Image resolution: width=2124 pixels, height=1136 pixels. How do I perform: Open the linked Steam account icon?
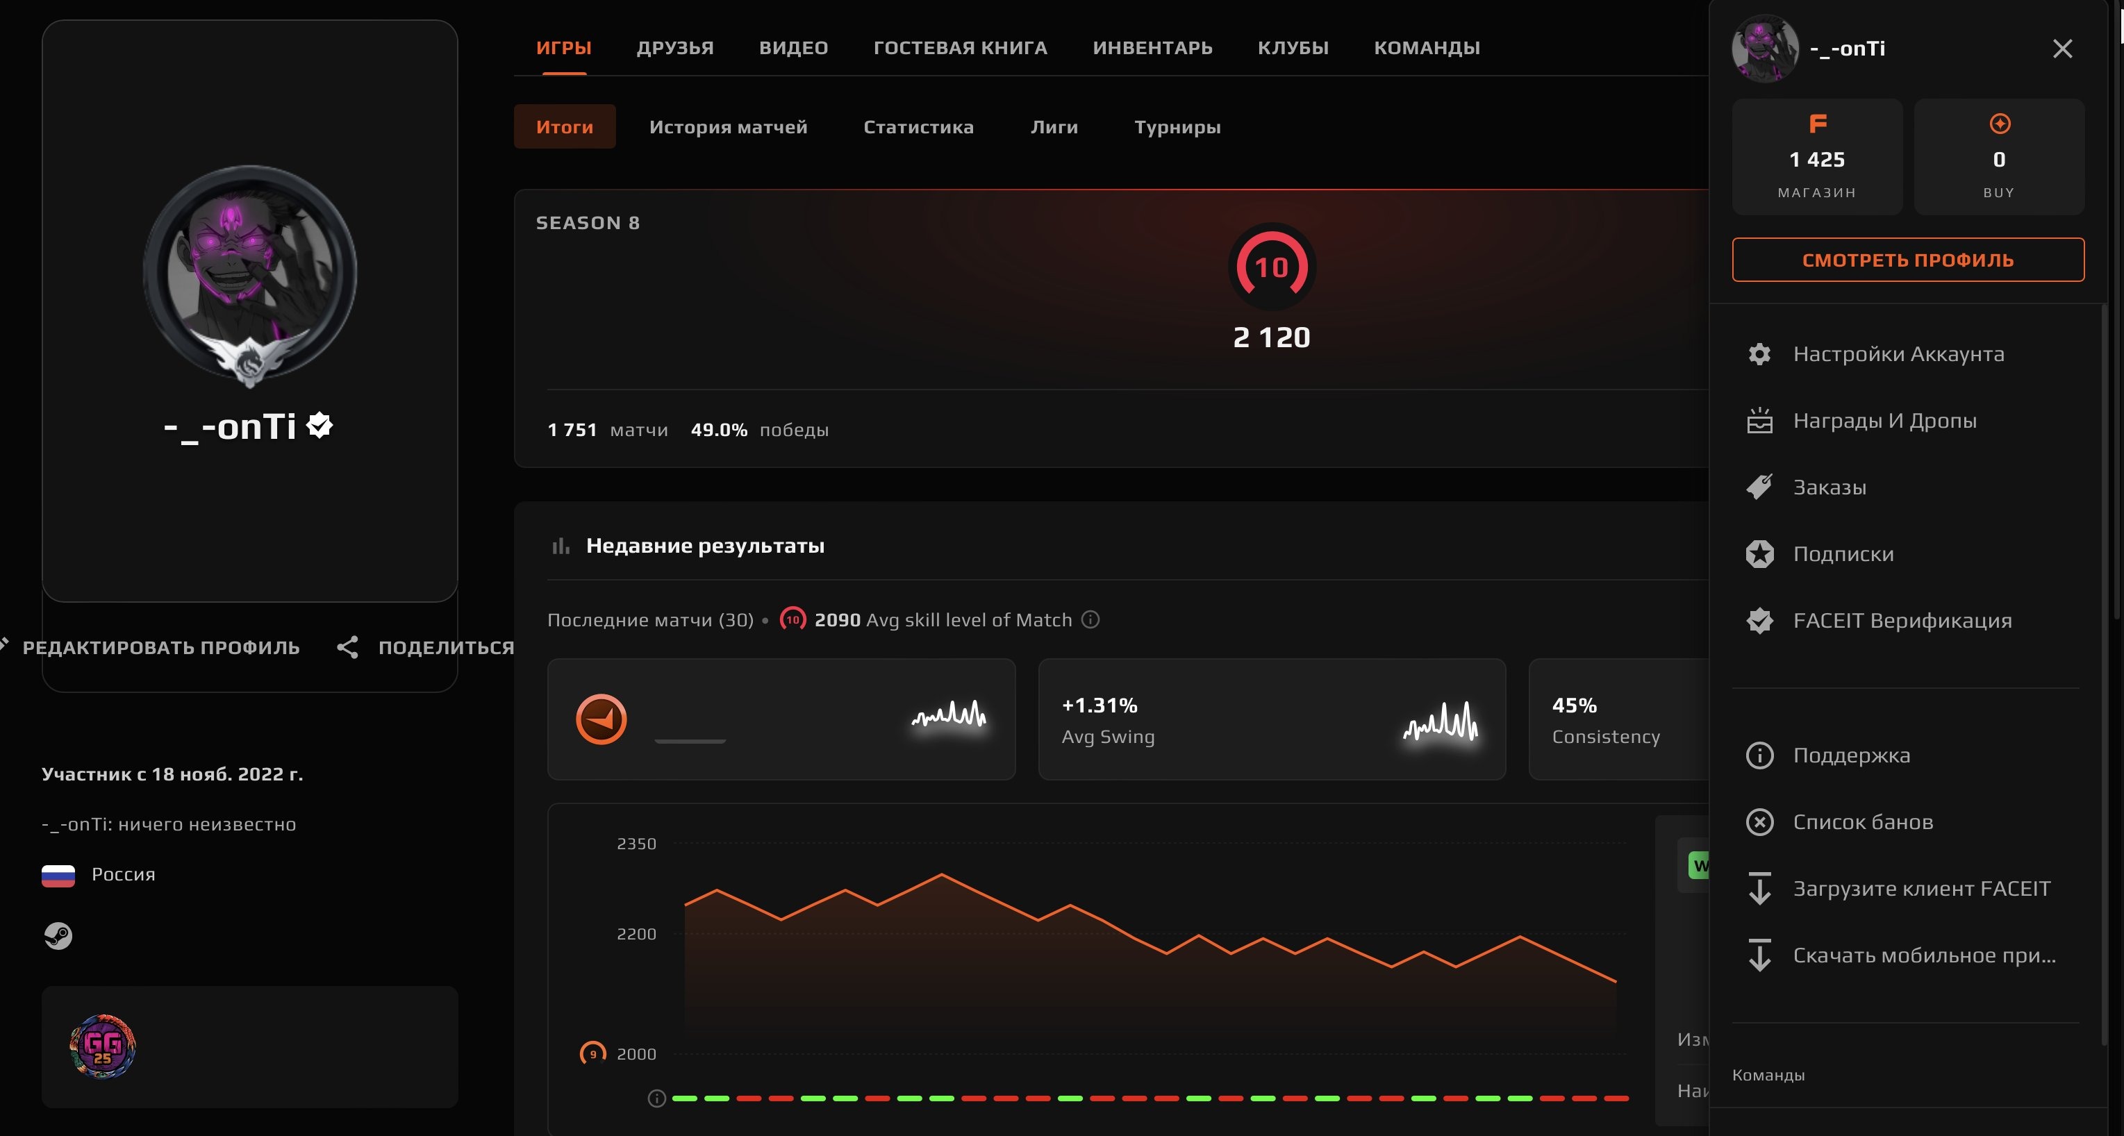(x=58, y=936)
